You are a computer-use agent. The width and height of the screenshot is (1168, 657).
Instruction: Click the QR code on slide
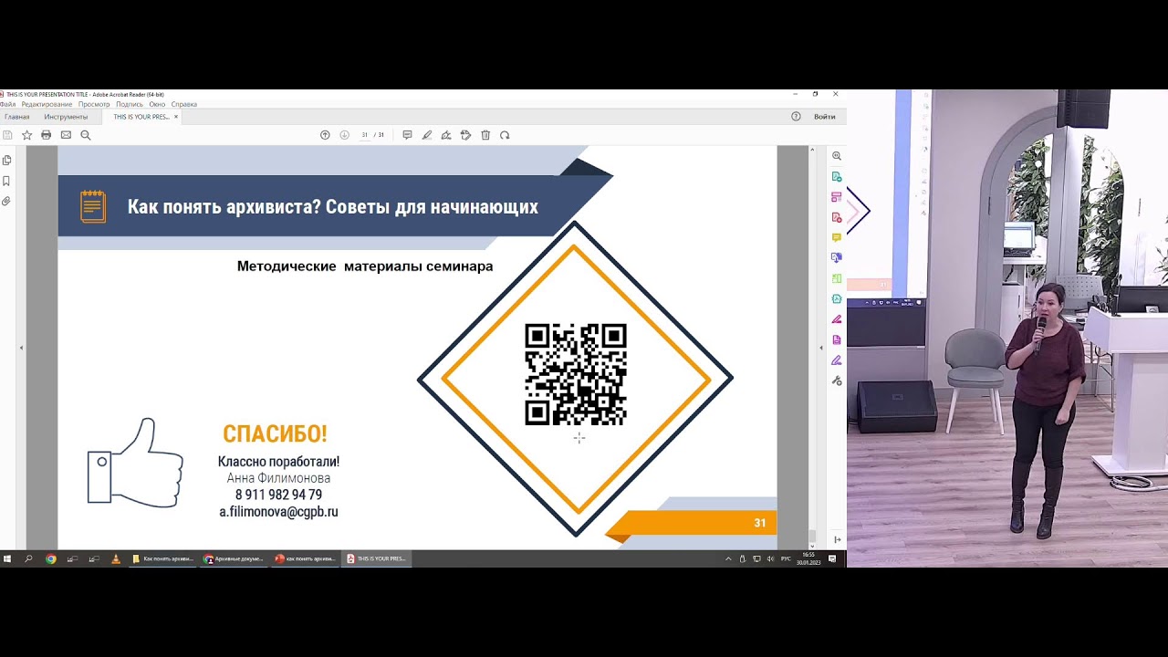coord(576,374)
